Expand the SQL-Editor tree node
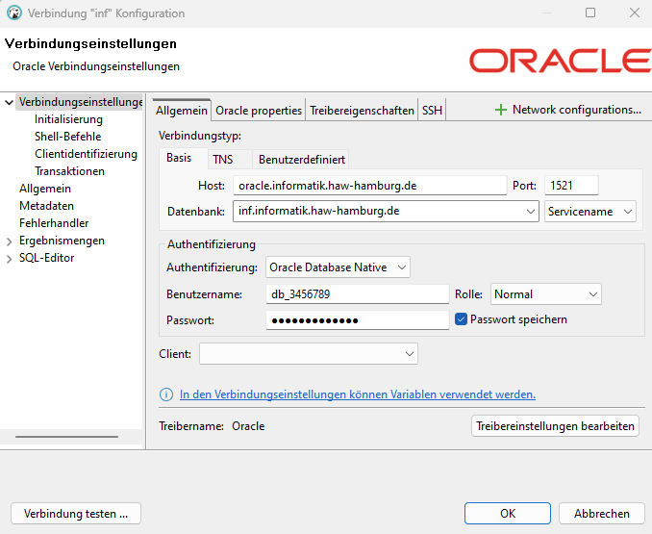 tap(10, 258)
